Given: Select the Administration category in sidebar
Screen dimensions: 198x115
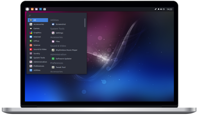Looking at the screenshot, I should tap(38, 62).
